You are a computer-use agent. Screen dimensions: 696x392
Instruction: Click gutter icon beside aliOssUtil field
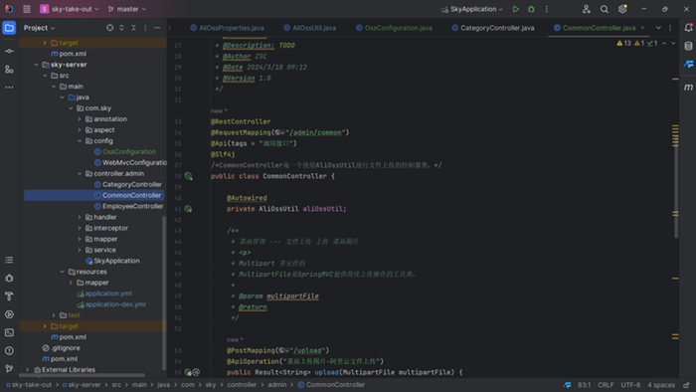coord(188,209)
